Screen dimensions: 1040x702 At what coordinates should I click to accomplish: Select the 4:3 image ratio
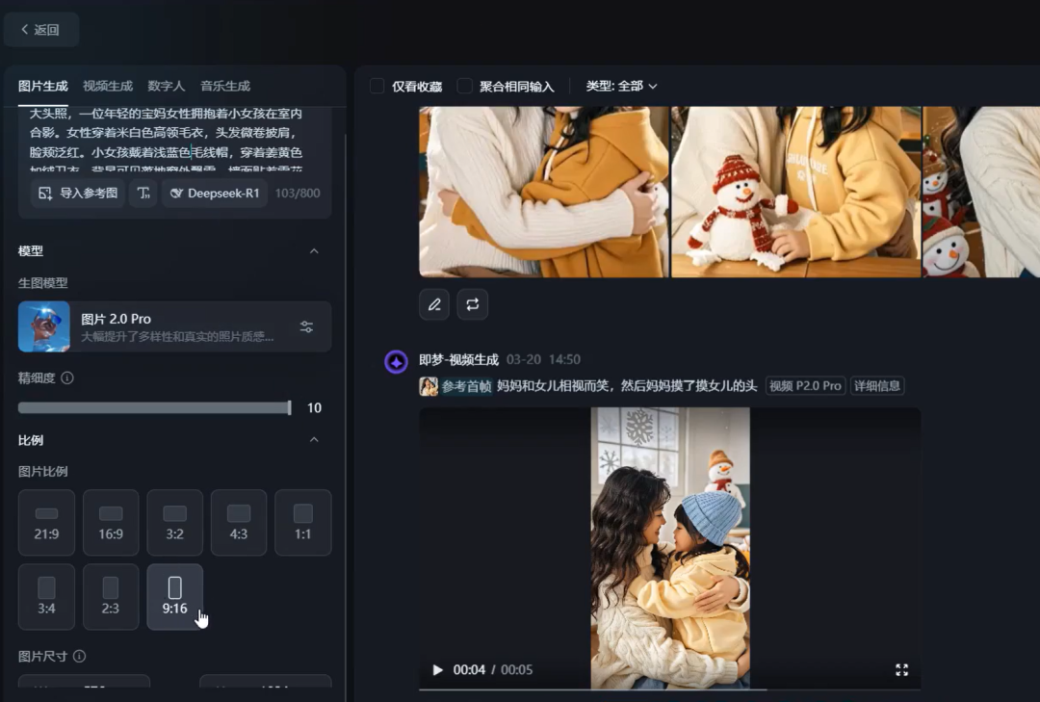click(x=239, y=522)
